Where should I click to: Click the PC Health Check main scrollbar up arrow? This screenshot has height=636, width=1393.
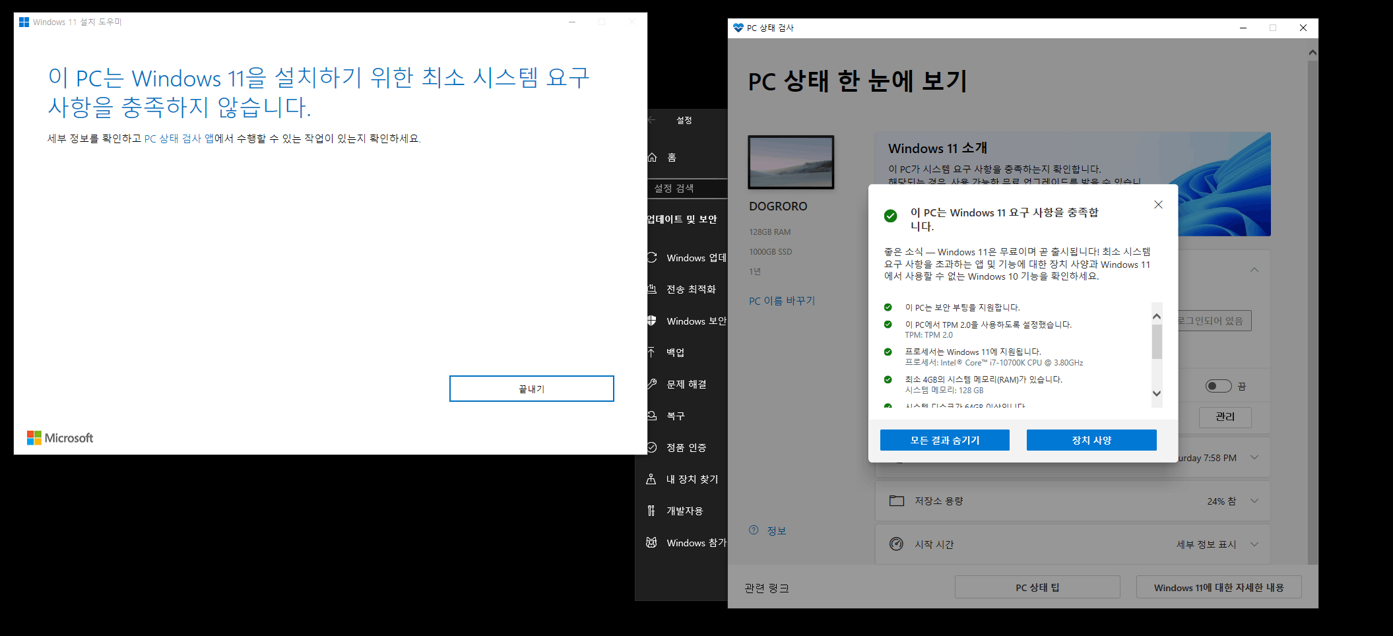[1312, 52]
